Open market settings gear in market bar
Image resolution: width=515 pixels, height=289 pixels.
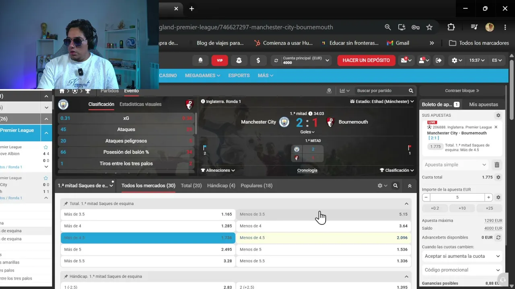point(382,186)
